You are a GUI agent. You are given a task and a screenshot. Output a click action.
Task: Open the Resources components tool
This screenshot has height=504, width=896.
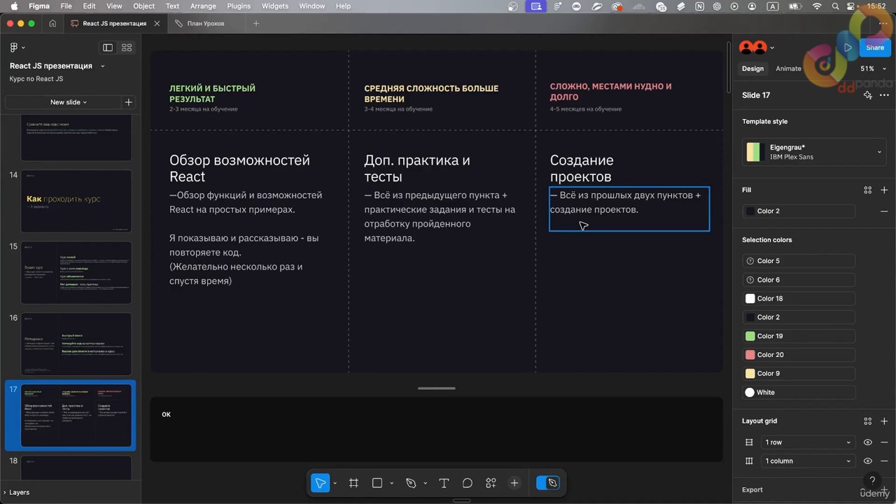(491, 483)
